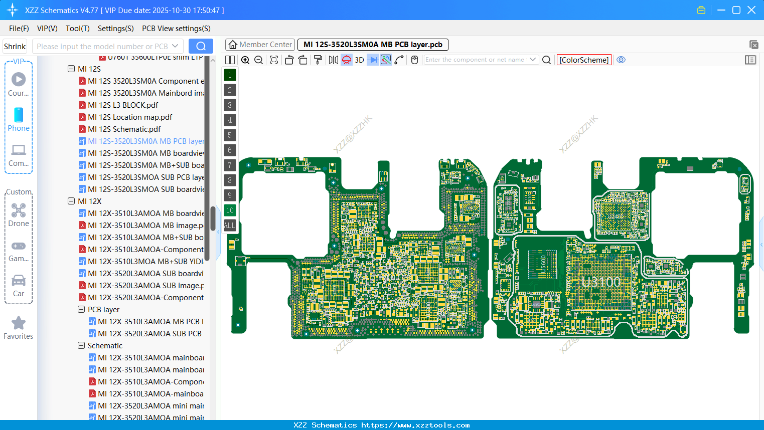Screen dimensions: 764x430
Task: Open the Drone section in sidebar
Action: [19, 214]
